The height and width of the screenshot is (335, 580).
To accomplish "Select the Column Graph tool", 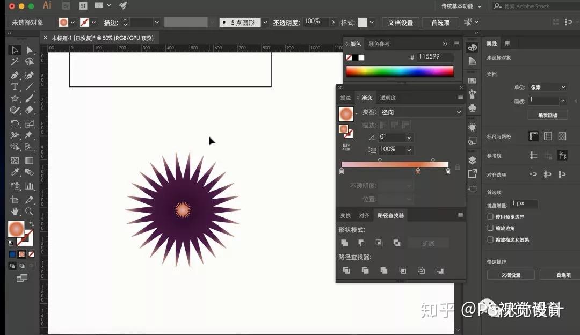I will [x=29, y=186].
